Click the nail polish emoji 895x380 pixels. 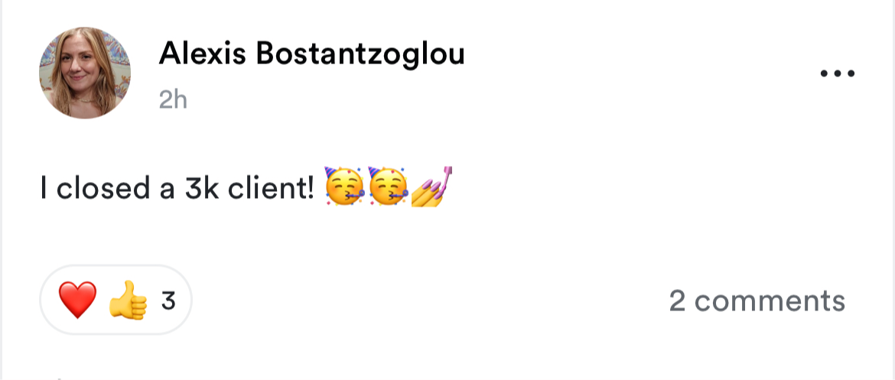click(431, 187)
